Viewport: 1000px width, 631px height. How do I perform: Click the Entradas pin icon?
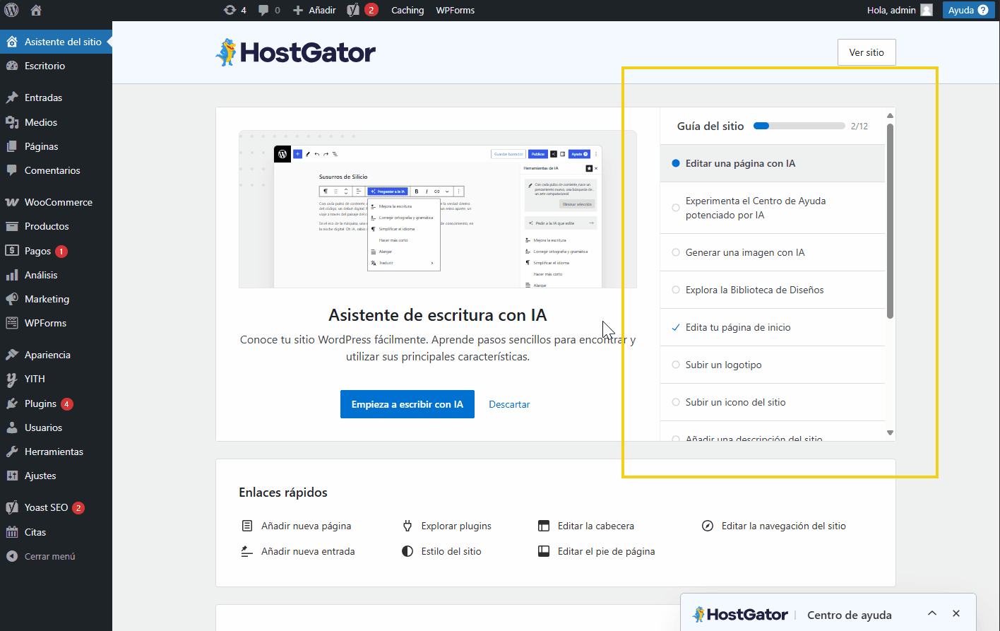[12, 98]
